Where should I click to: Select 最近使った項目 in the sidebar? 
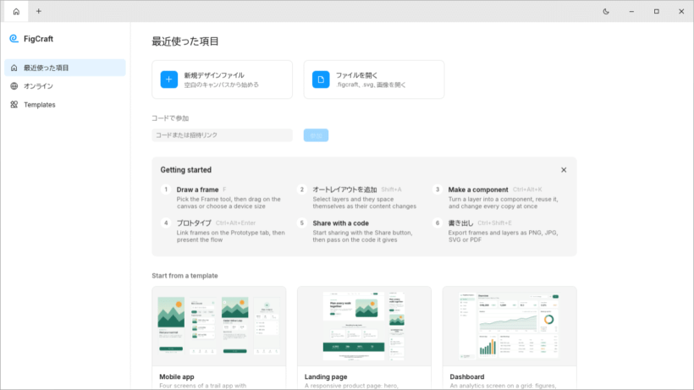click(x=65, y=68)
